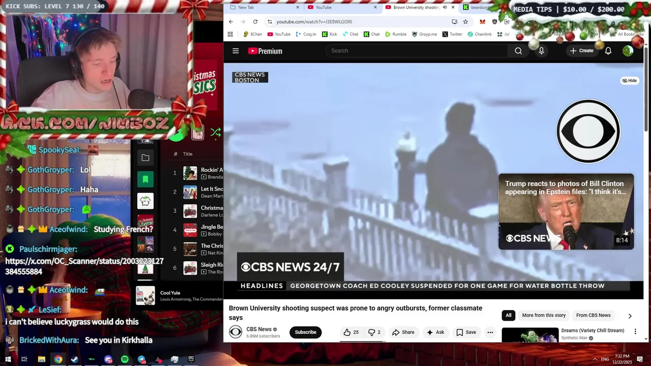The image size is (651, 366).
Task: Open the 8Chan bookmark
Action: pyautogui.click(x=252, y=34)
